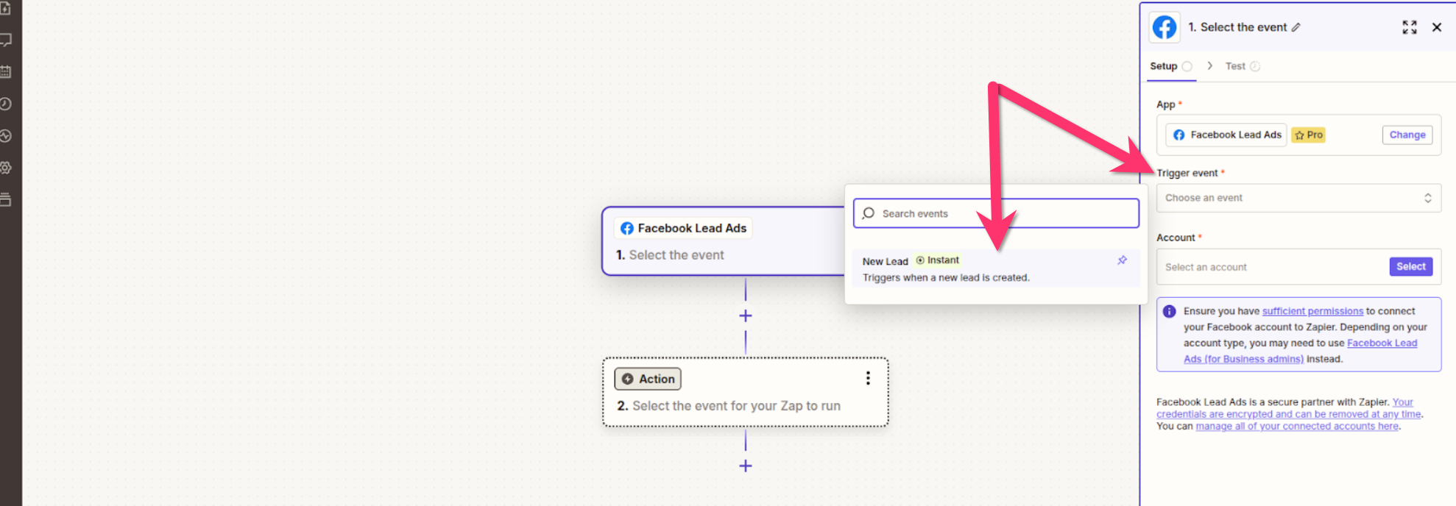Open the calendar icon in left sidebar

coord(6,72)
